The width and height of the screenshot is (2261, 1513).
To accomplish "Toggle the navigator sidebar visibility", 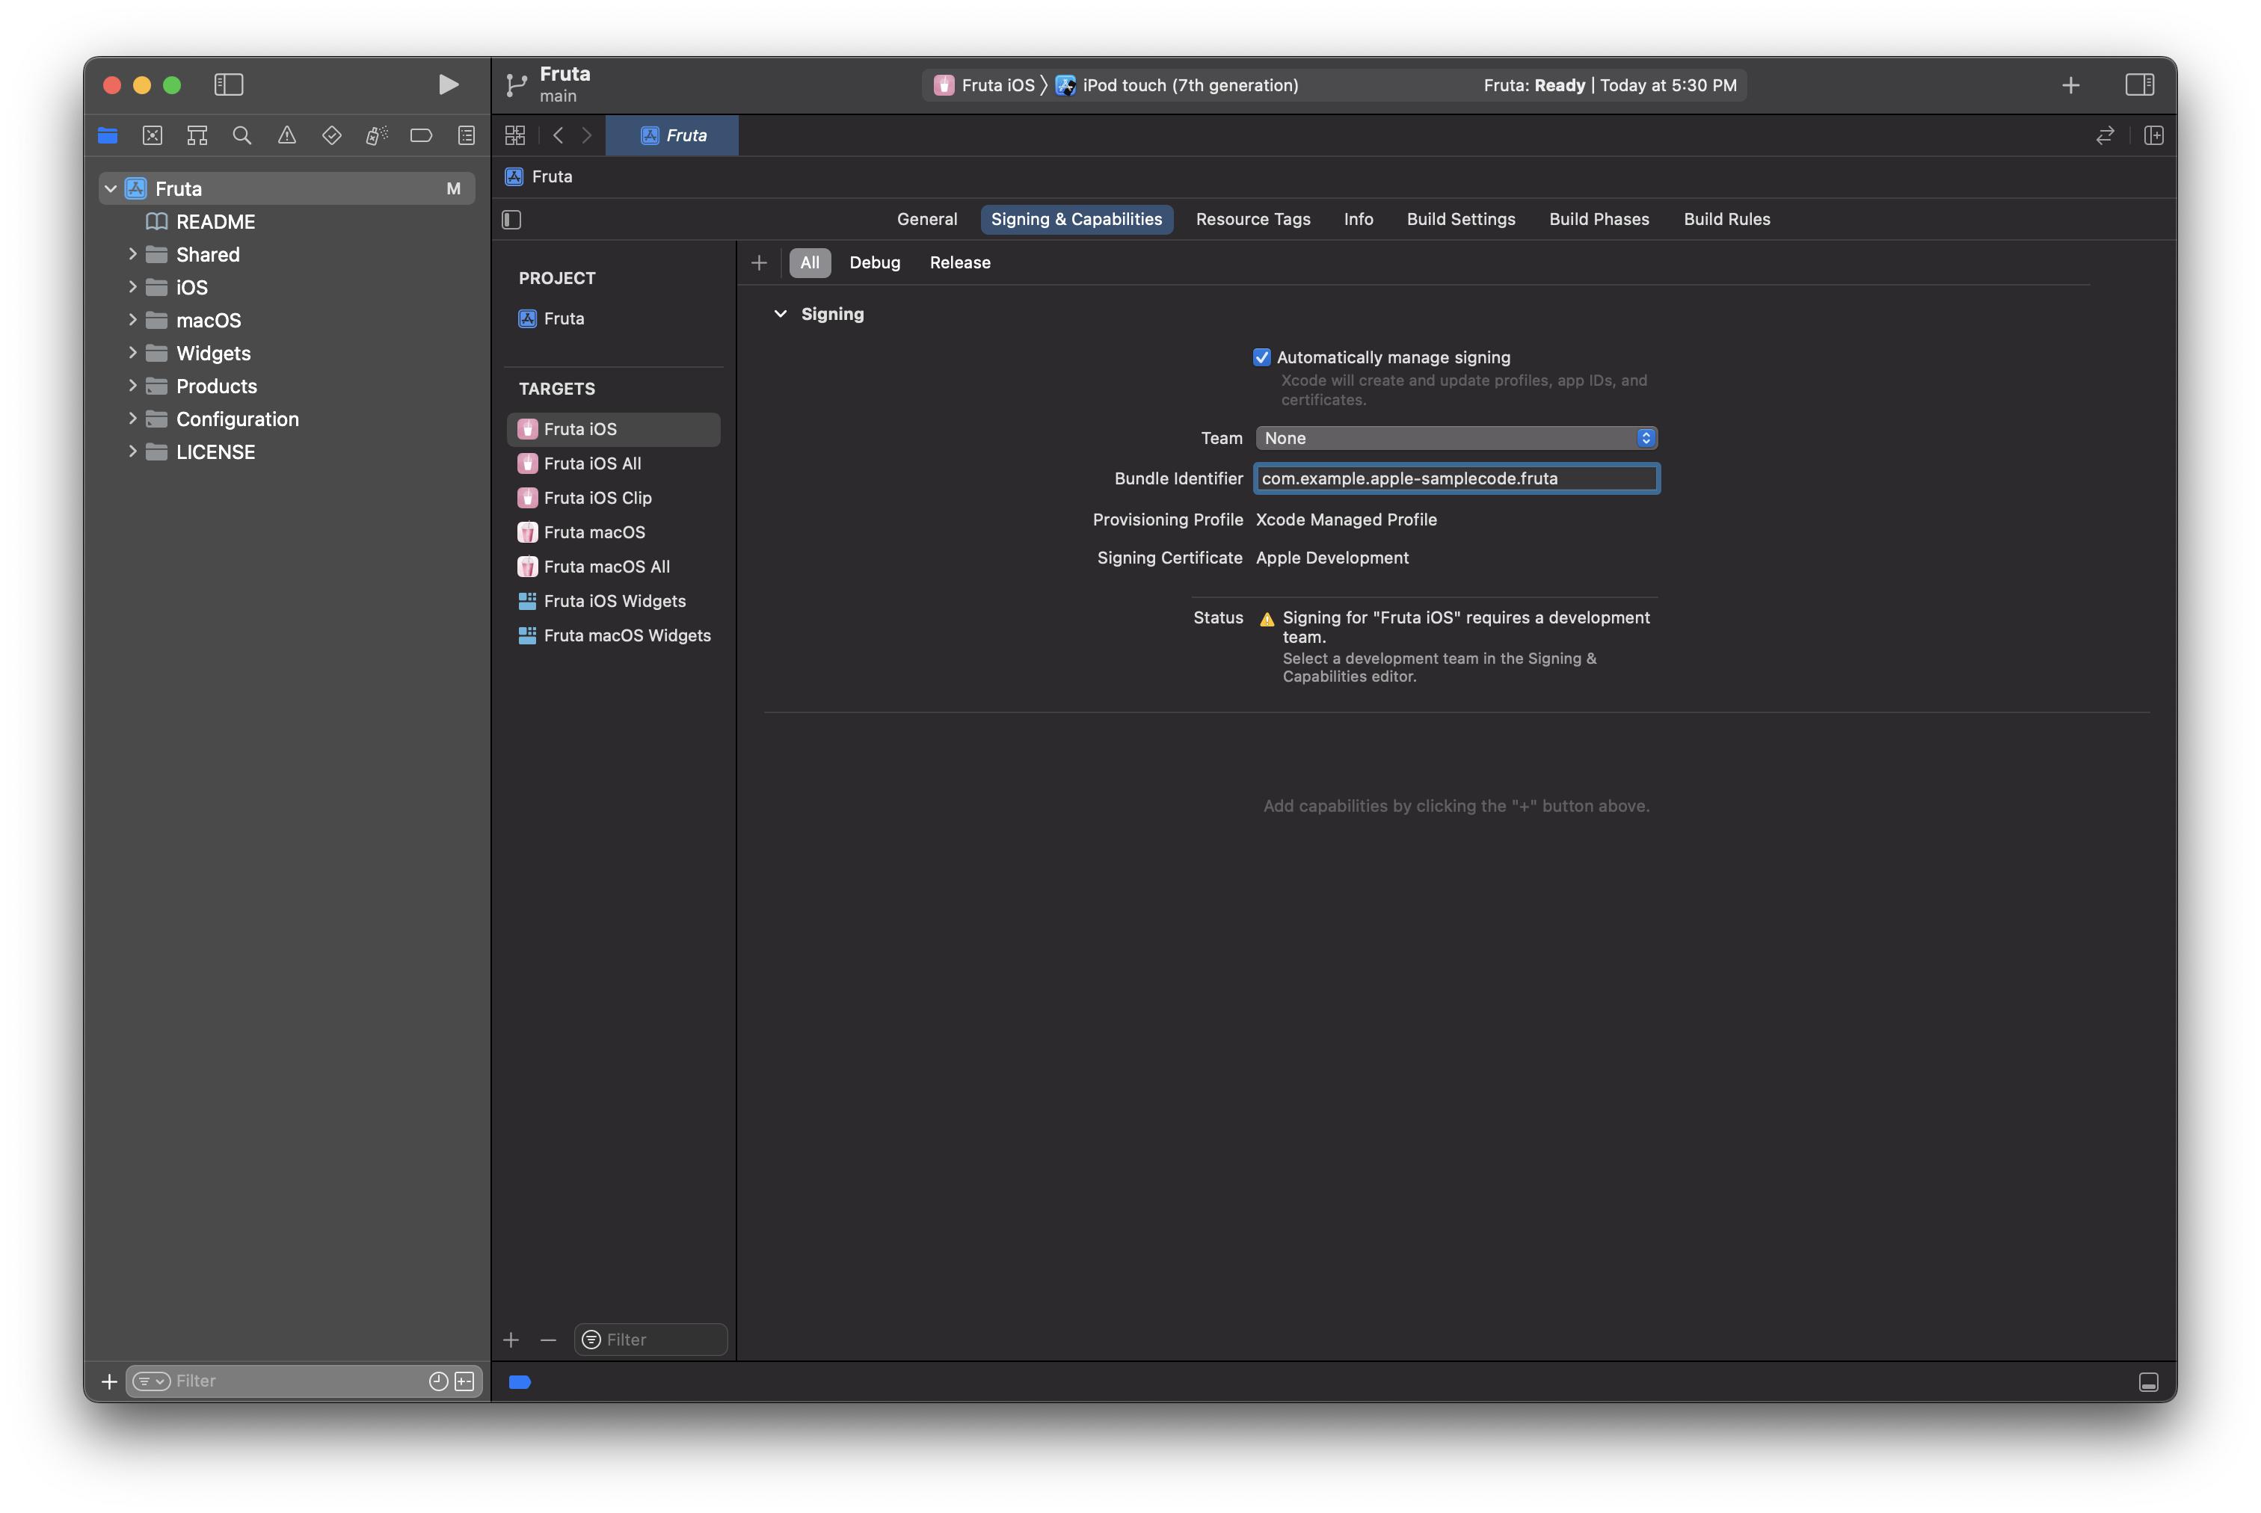I will 229,85.
